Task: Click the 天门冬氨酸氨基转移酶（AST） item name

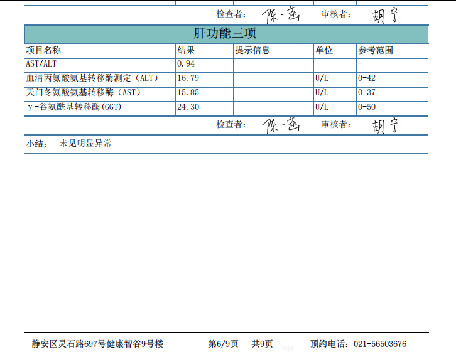Action: coord(84,93)
